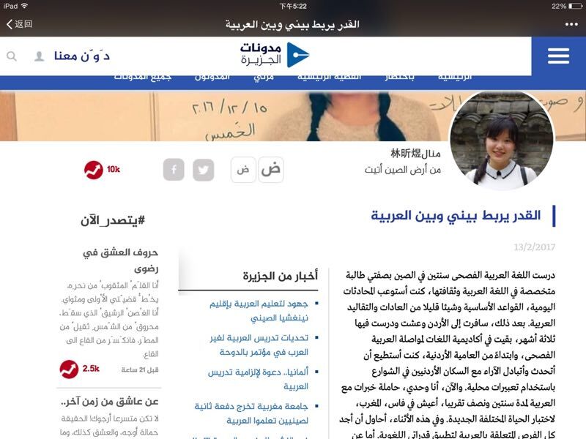The width and height of the screenshot is (586, 439).
Task: Open the hamburger navigation menu
Action: pyautogui.click(x=558, y=56)
